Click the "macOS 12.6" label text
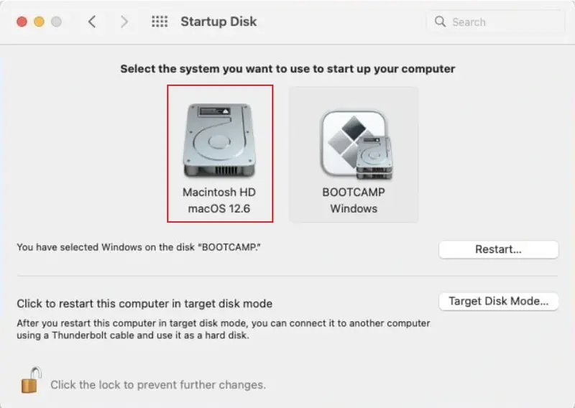575x408 pixels. tap(219, 208)
